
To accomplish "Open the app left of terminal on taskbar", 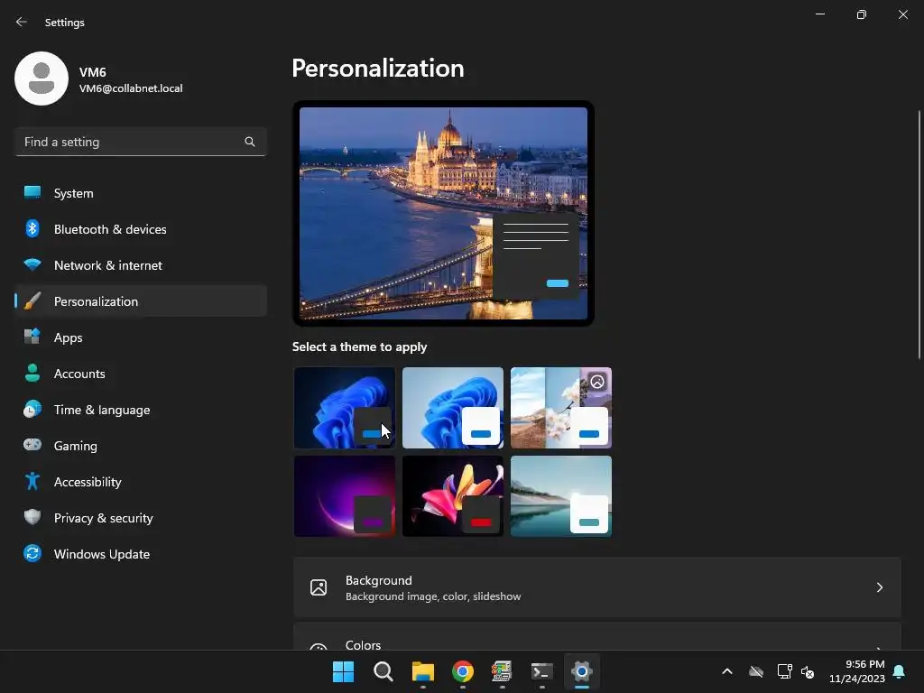I will coord(502,671).
